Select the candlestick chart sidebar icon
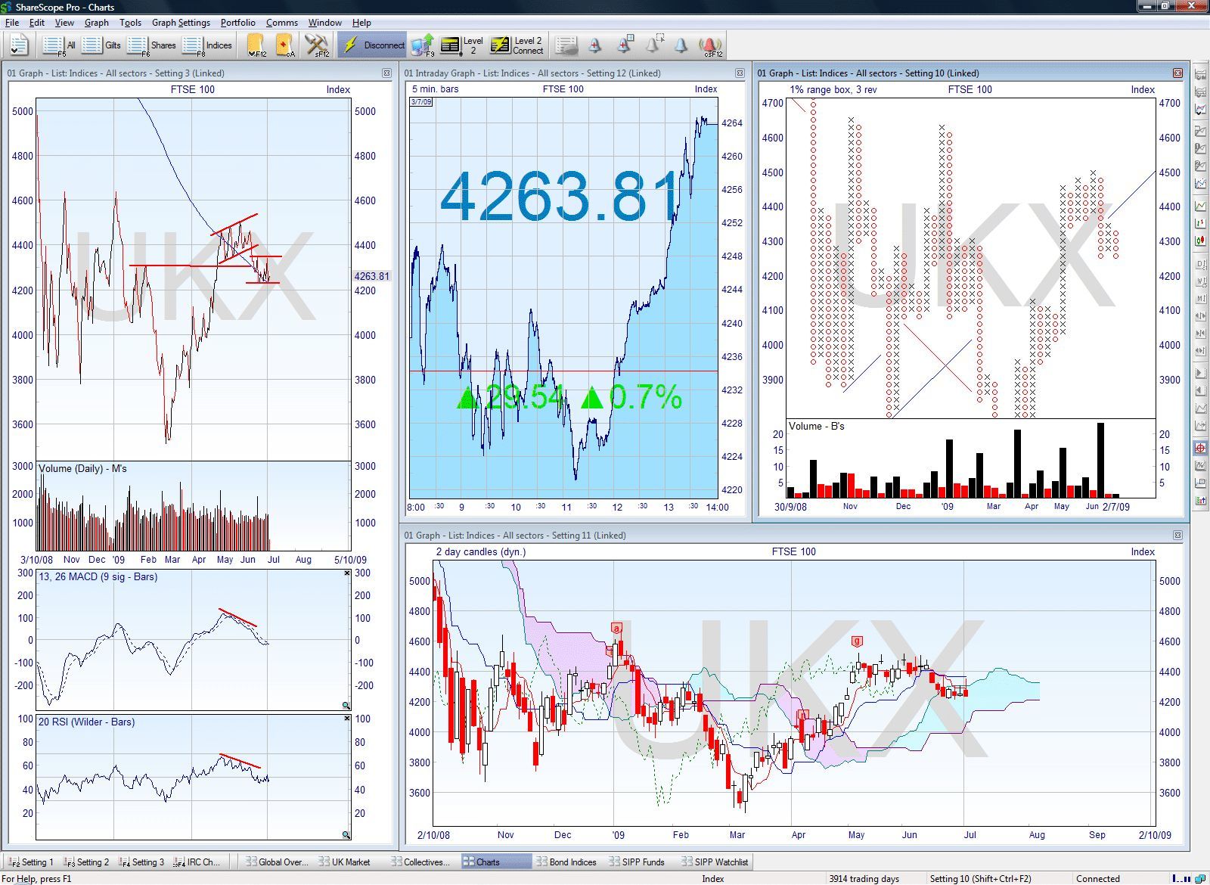1210x885 pixels. pos(1200,241)
